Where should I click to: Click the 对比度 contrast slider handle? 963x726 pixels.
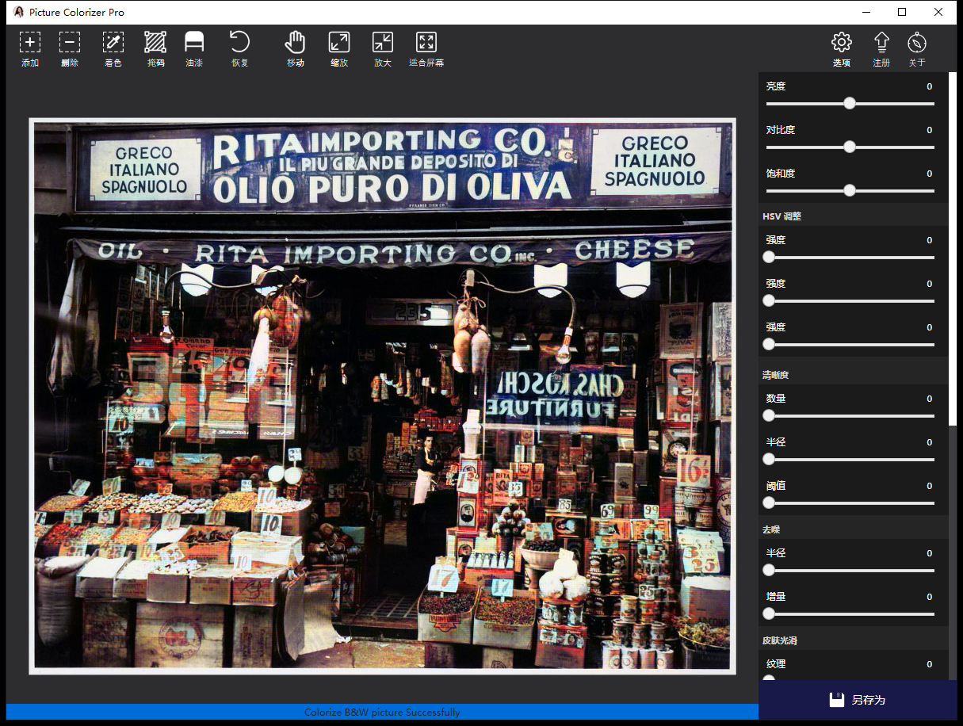point(850,147)
